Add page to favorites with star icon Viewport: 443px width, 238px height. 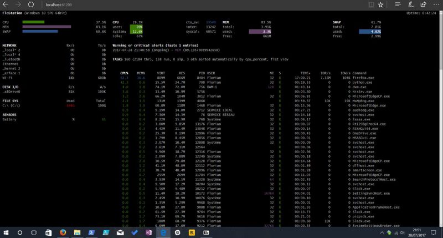(x=380, y=4)
